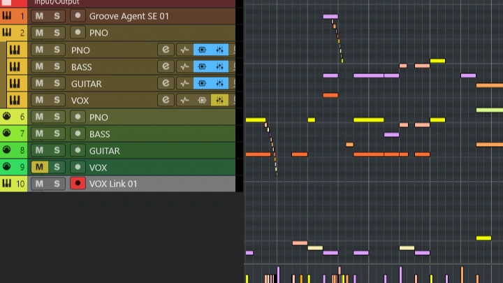
Task: Click the track 9 VOX type icon
Action: [x=7, y=166]
